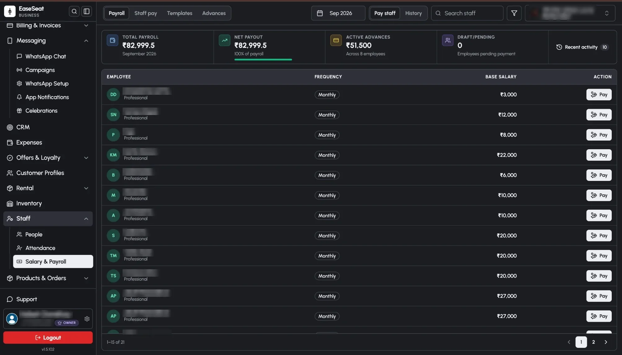Collapse the Messaging section
This screenshot has height=355, width=622.
[48, 41]
